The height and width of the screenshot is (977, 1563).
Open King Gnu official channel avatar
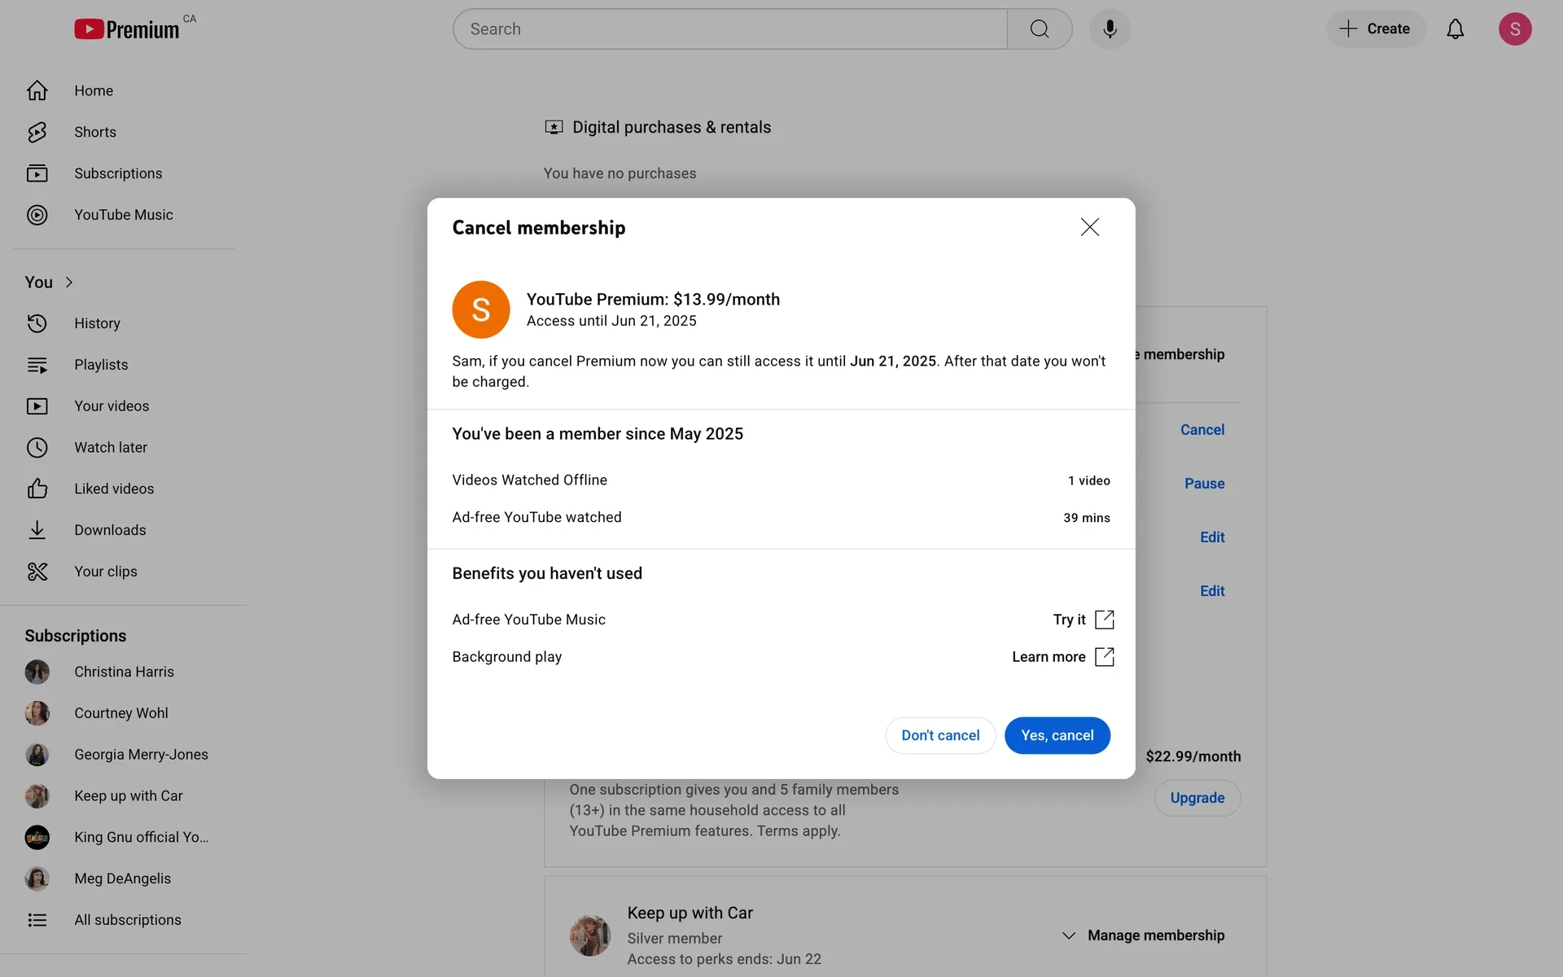click(x=37, y=837)
